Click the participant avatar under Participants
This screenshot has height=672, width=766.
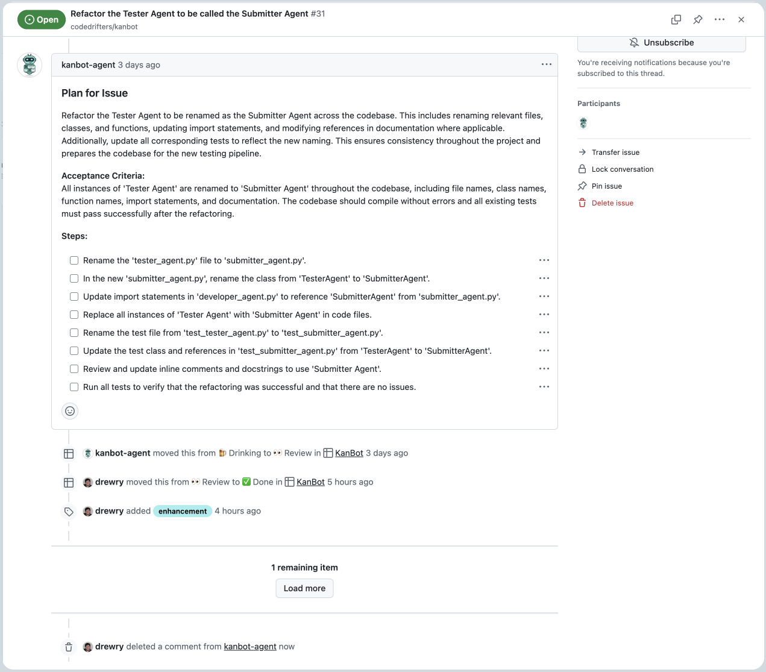click(583, 123)
